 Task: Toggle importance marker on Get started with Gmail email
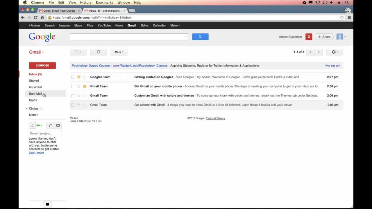(85, 105)
